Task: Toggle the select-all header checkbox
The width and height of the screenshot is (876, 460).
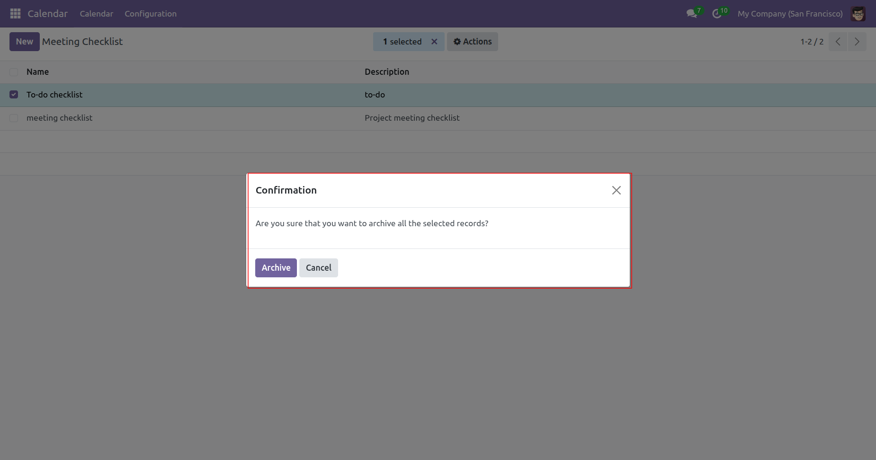Action: 14,72
